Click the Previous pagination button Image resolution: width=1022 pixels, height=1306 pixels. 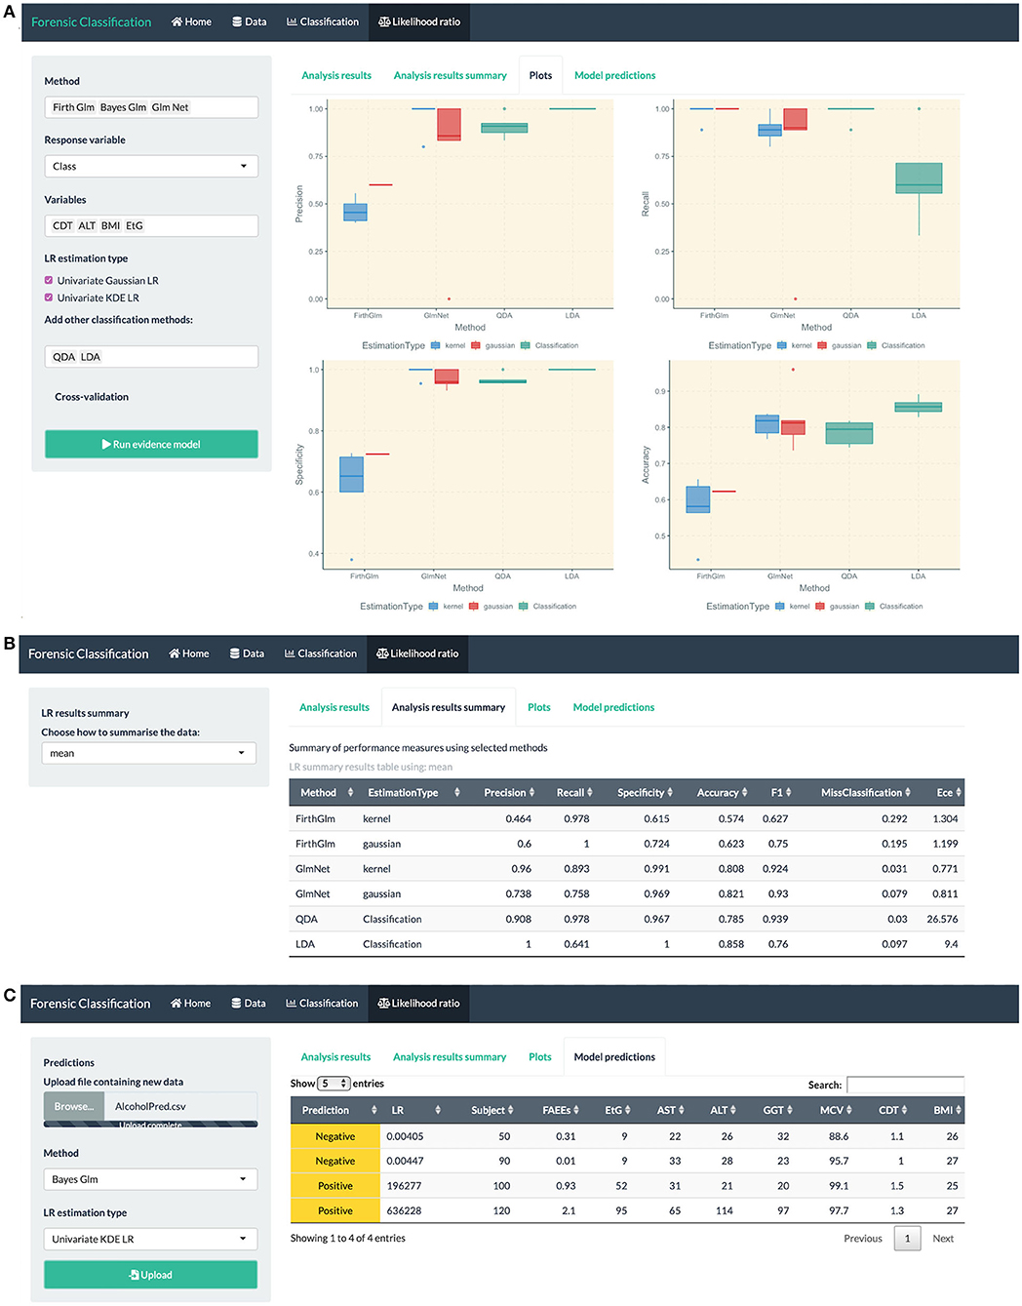(863, 1239)
